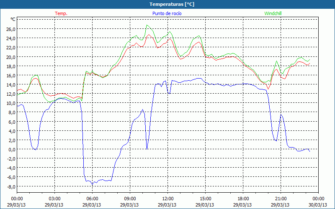The width and height of the screenshot is (335, 209).
Task: Click the 20,0 y-axis value
Action: (x=11, y=57)
